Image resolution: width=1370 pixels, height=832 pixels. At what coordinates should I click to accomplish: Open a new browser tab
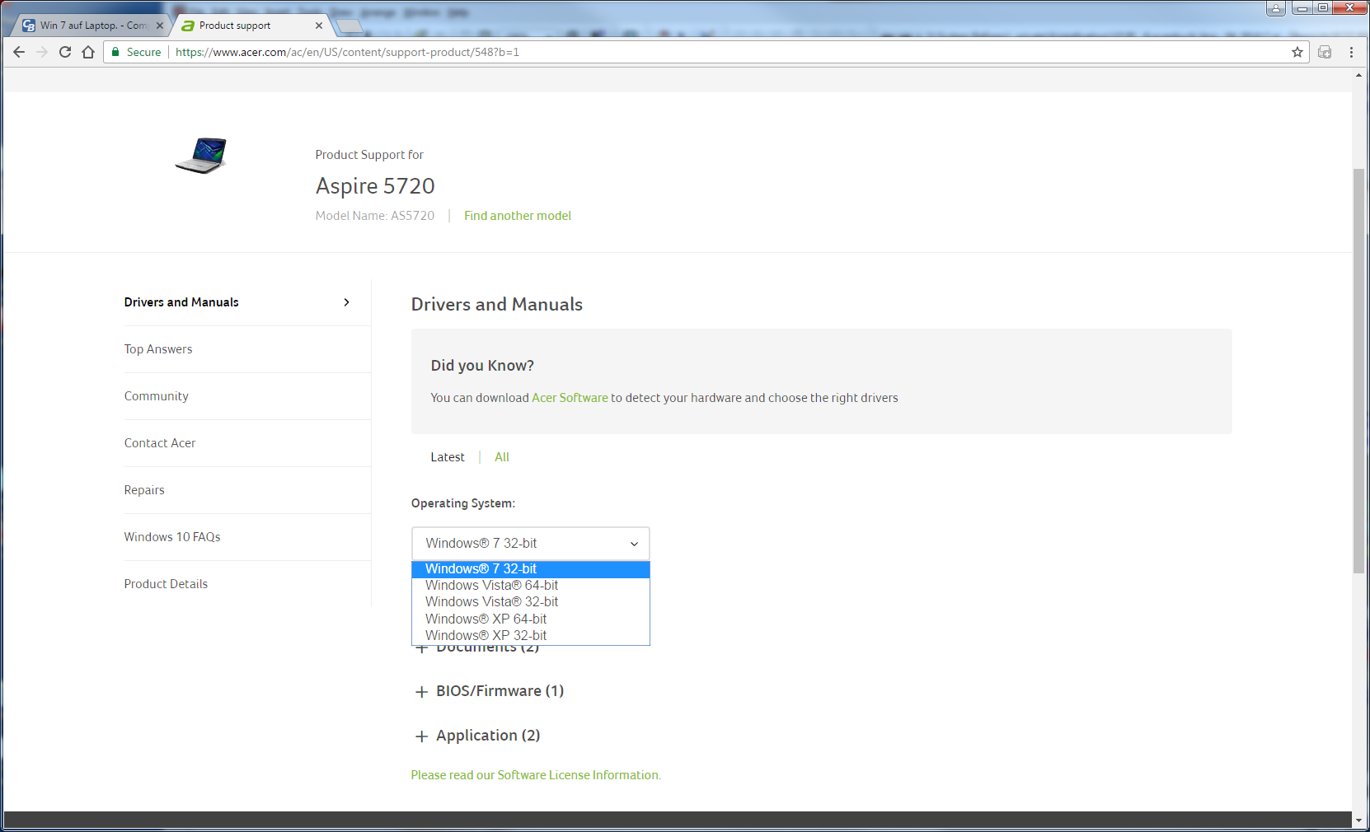(350, 26)
